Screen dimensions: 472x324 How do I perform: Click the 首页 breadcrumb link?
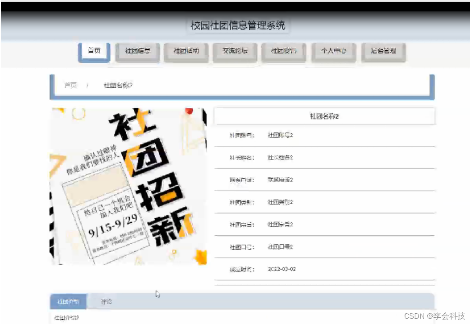point(70,86)
